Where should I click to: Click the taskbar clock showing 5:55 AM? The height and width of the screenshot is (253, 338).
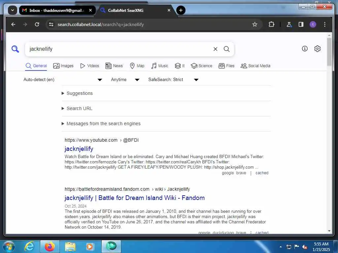click(321, 247)
